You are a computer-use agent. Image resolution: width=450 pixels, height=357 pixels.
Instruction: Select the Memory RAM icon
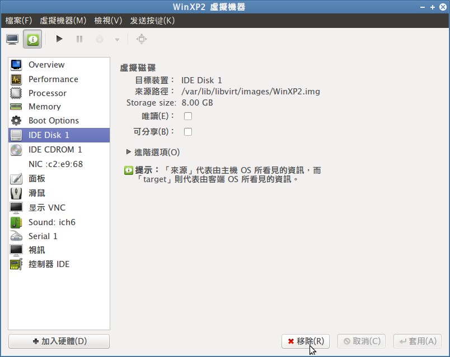tap(16, 107)
